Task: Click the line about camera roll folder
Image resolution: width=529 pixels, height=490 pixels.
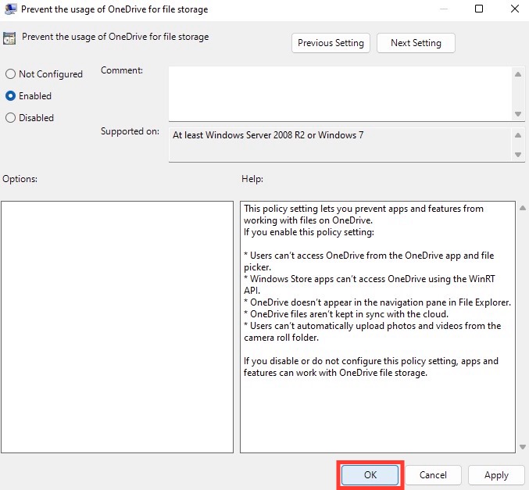Action: click(373, 331)
